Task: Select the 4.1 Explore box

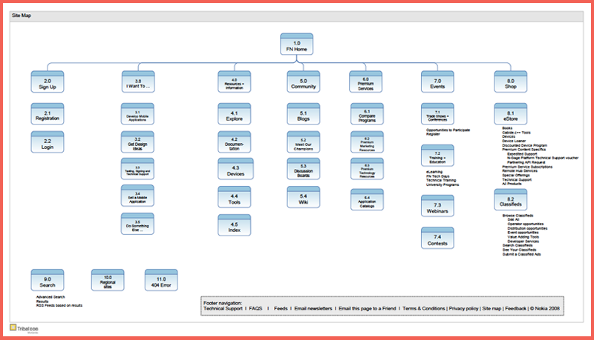Action: coord(235,114)
